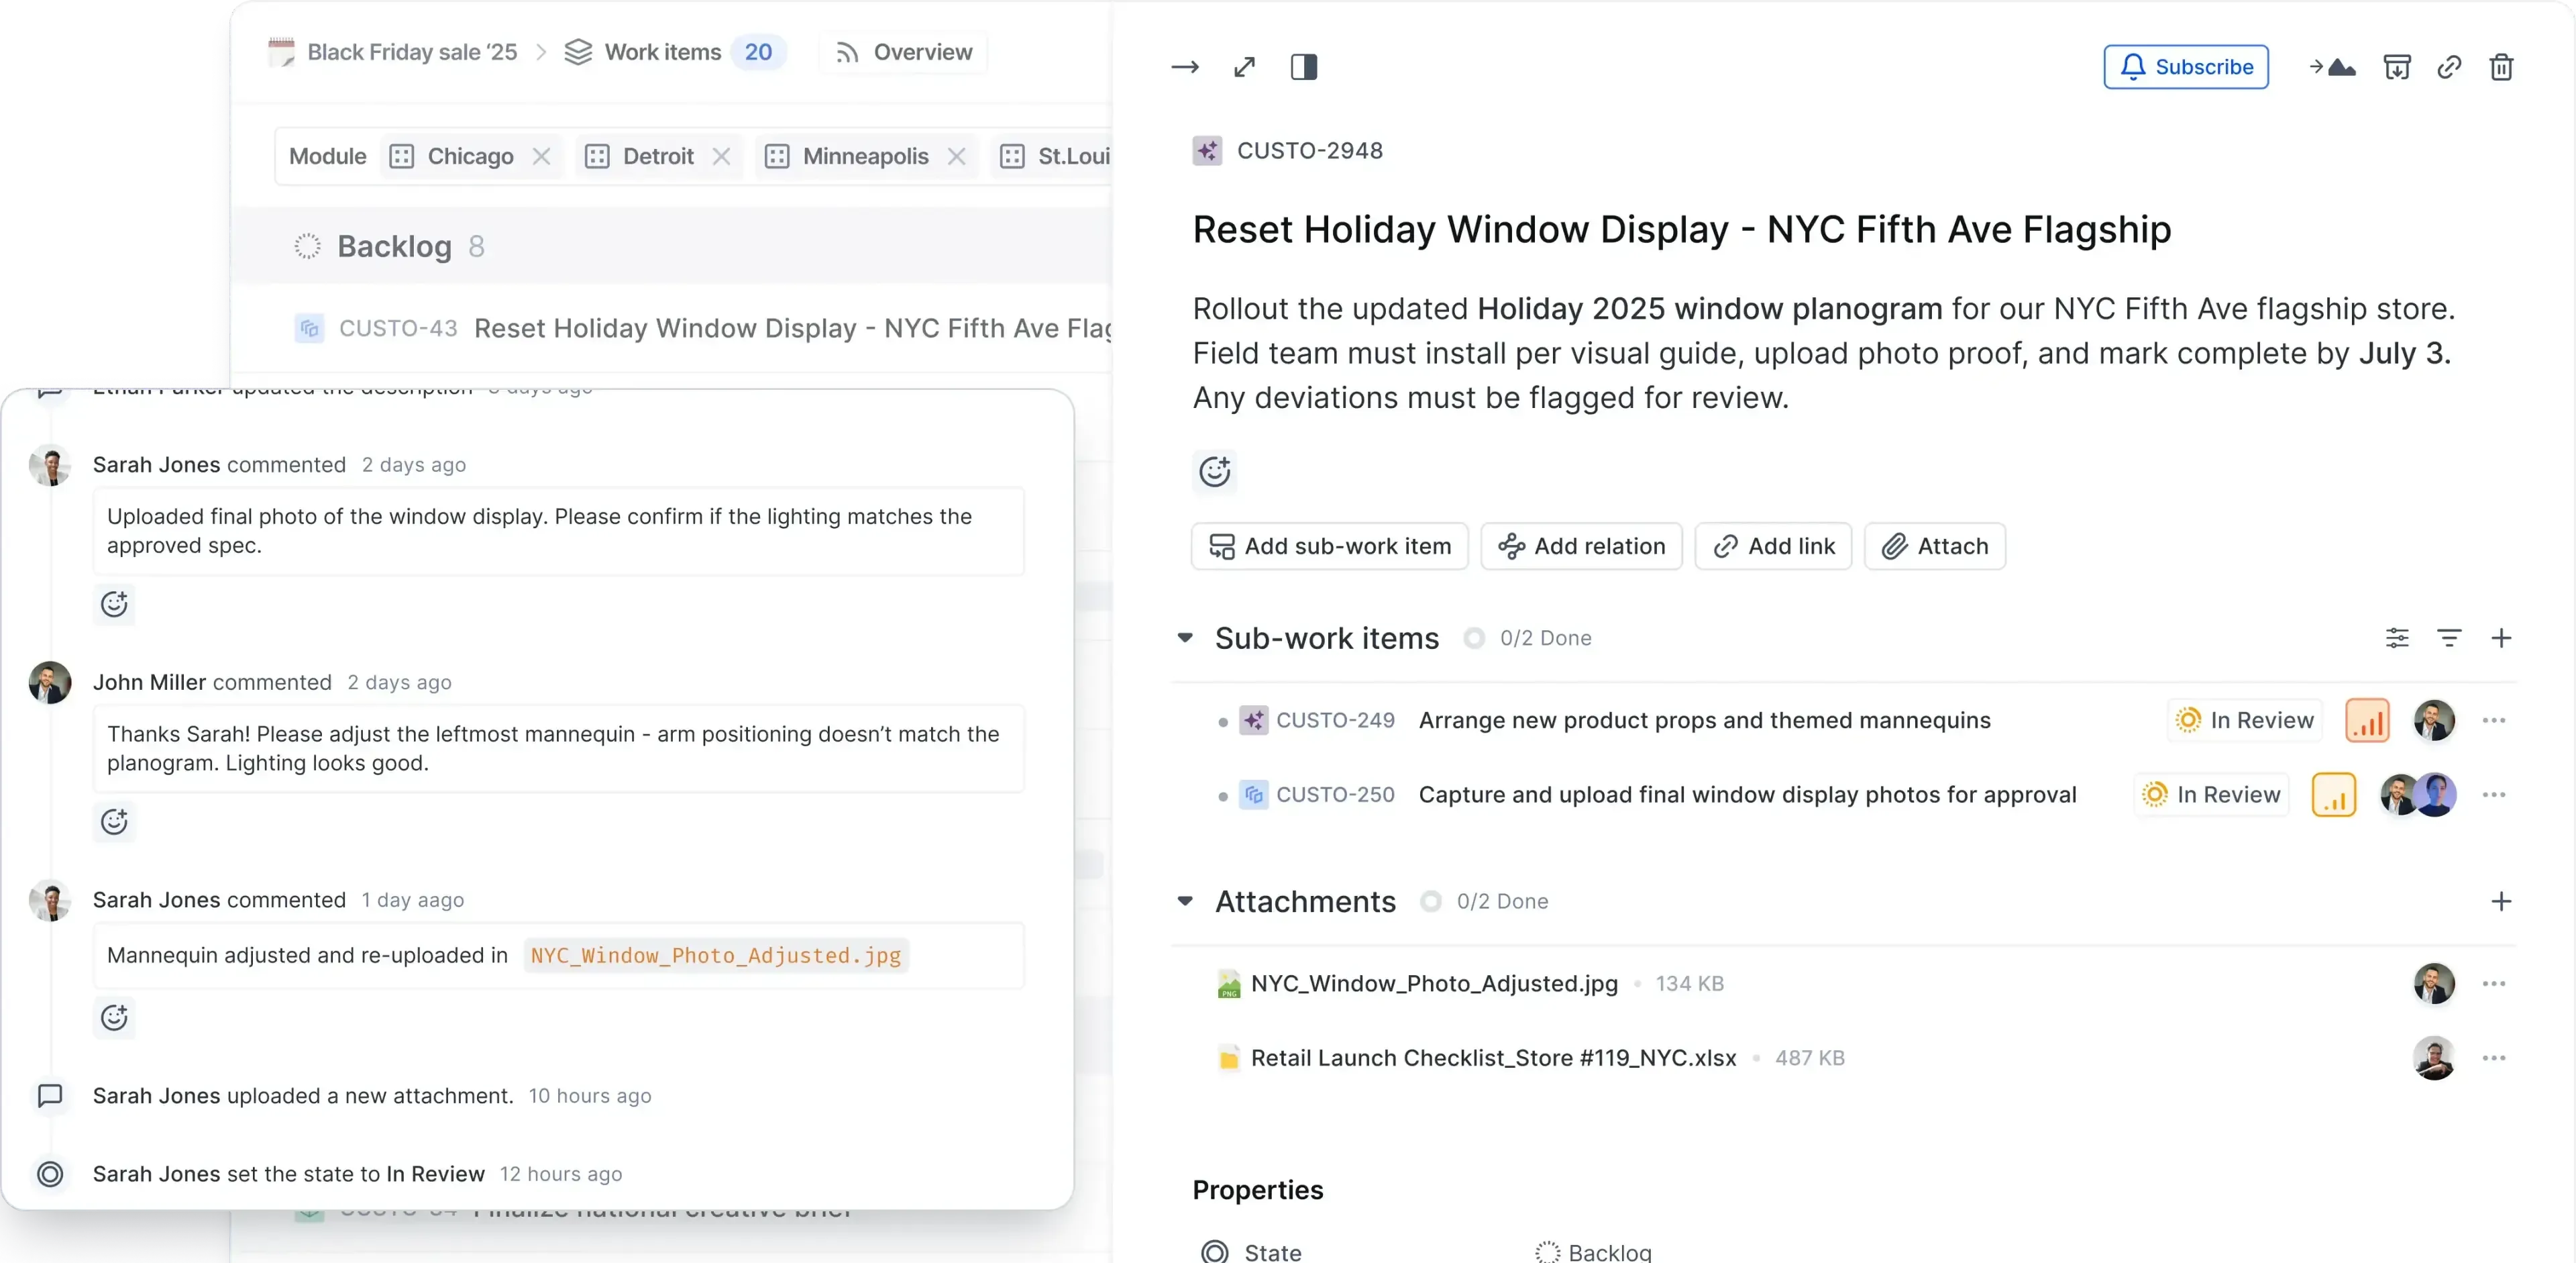Open the filter icon for sub-work items
The image size is (2576, 1263).
pos(2450,638)
